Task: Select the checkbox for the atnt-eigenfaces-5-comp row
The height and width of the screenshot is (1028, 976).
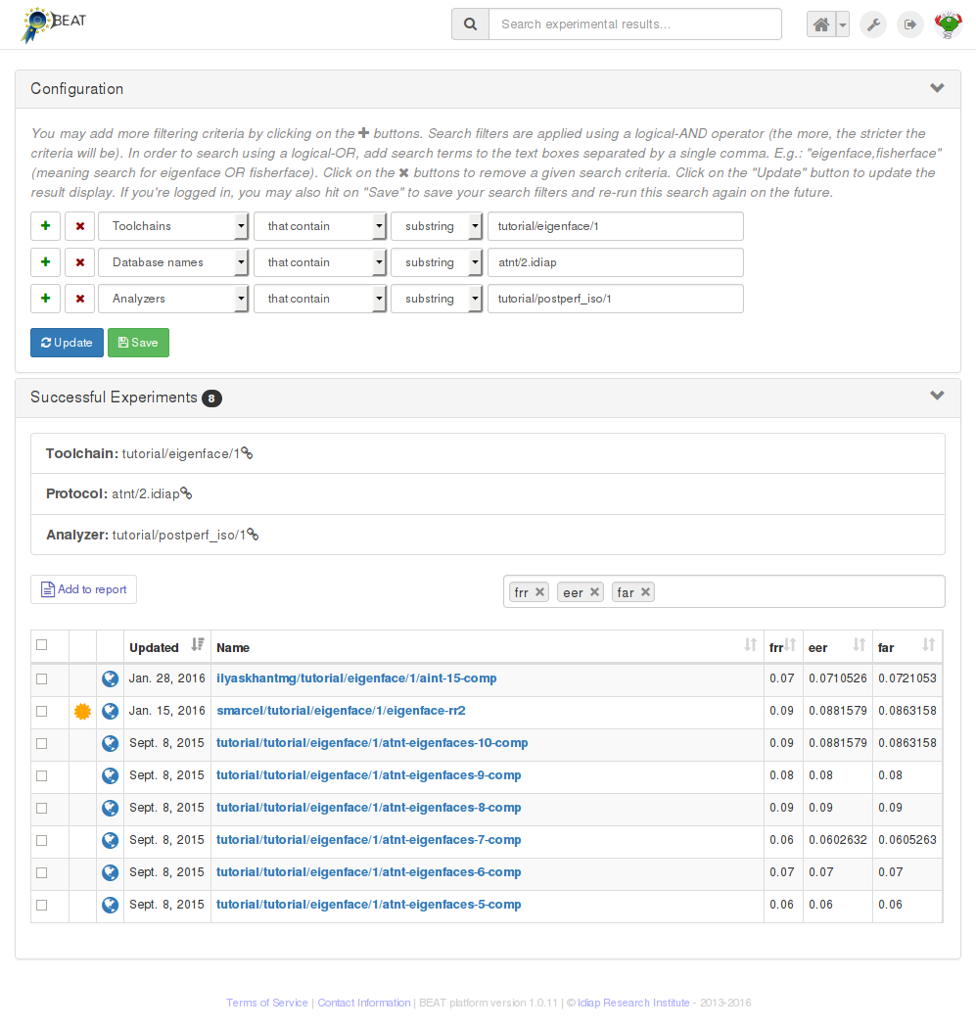Action: 41,905
